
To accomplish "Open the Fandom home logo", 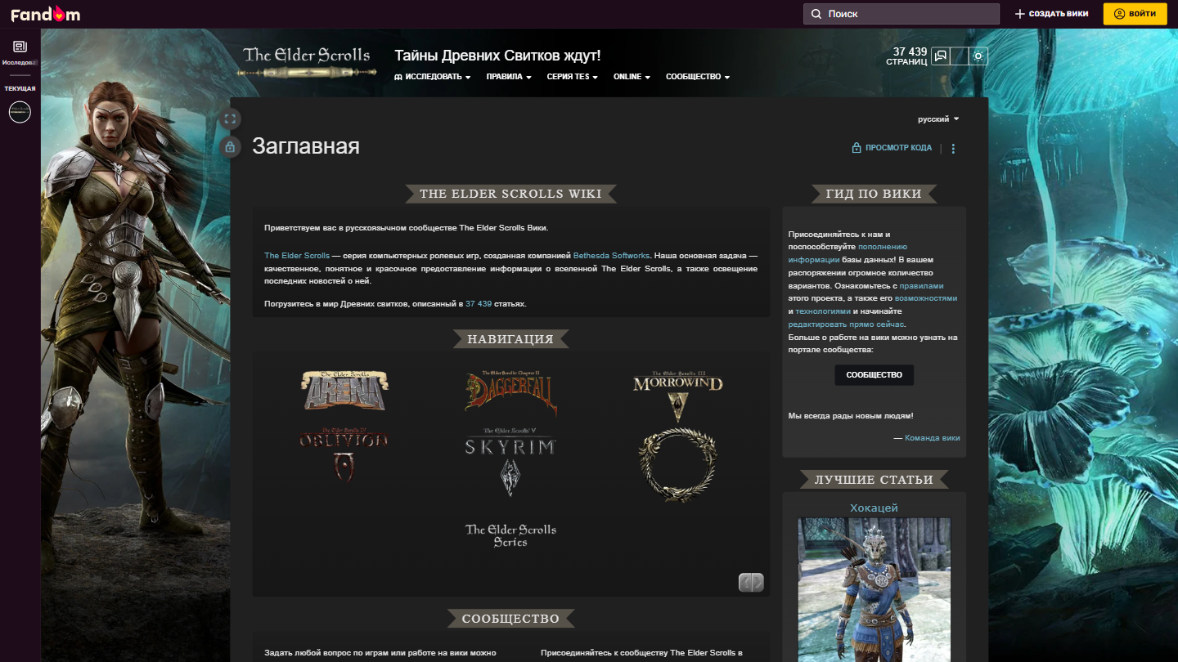I will pyautogui.click(x=46, y=14).
